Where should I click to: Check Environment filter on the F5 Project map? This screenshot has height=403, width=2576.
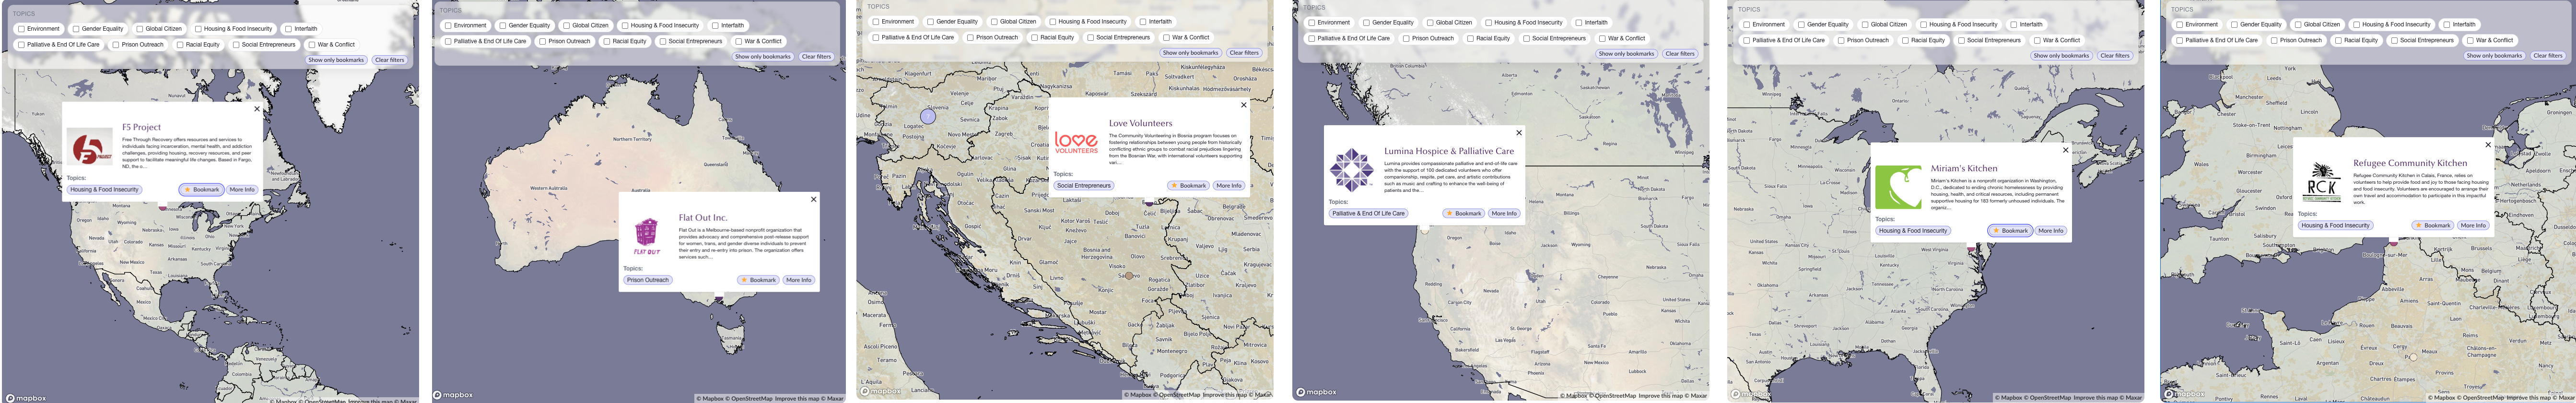(21, 29)
